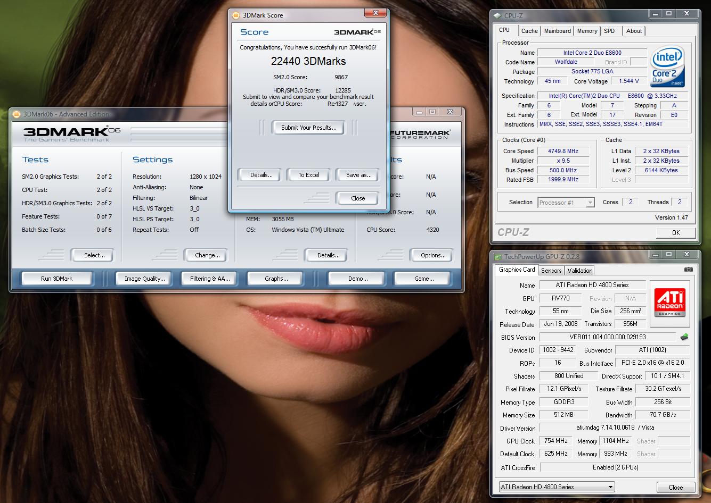Click the Resolution value 1280 x 1024

(206, 177)
